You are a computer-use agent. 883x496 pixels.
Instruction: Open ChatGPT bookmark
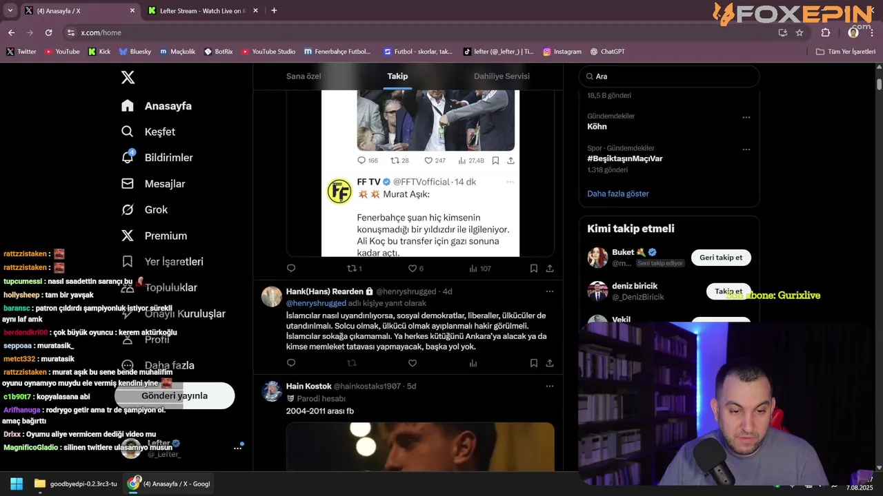coord(607,52)
